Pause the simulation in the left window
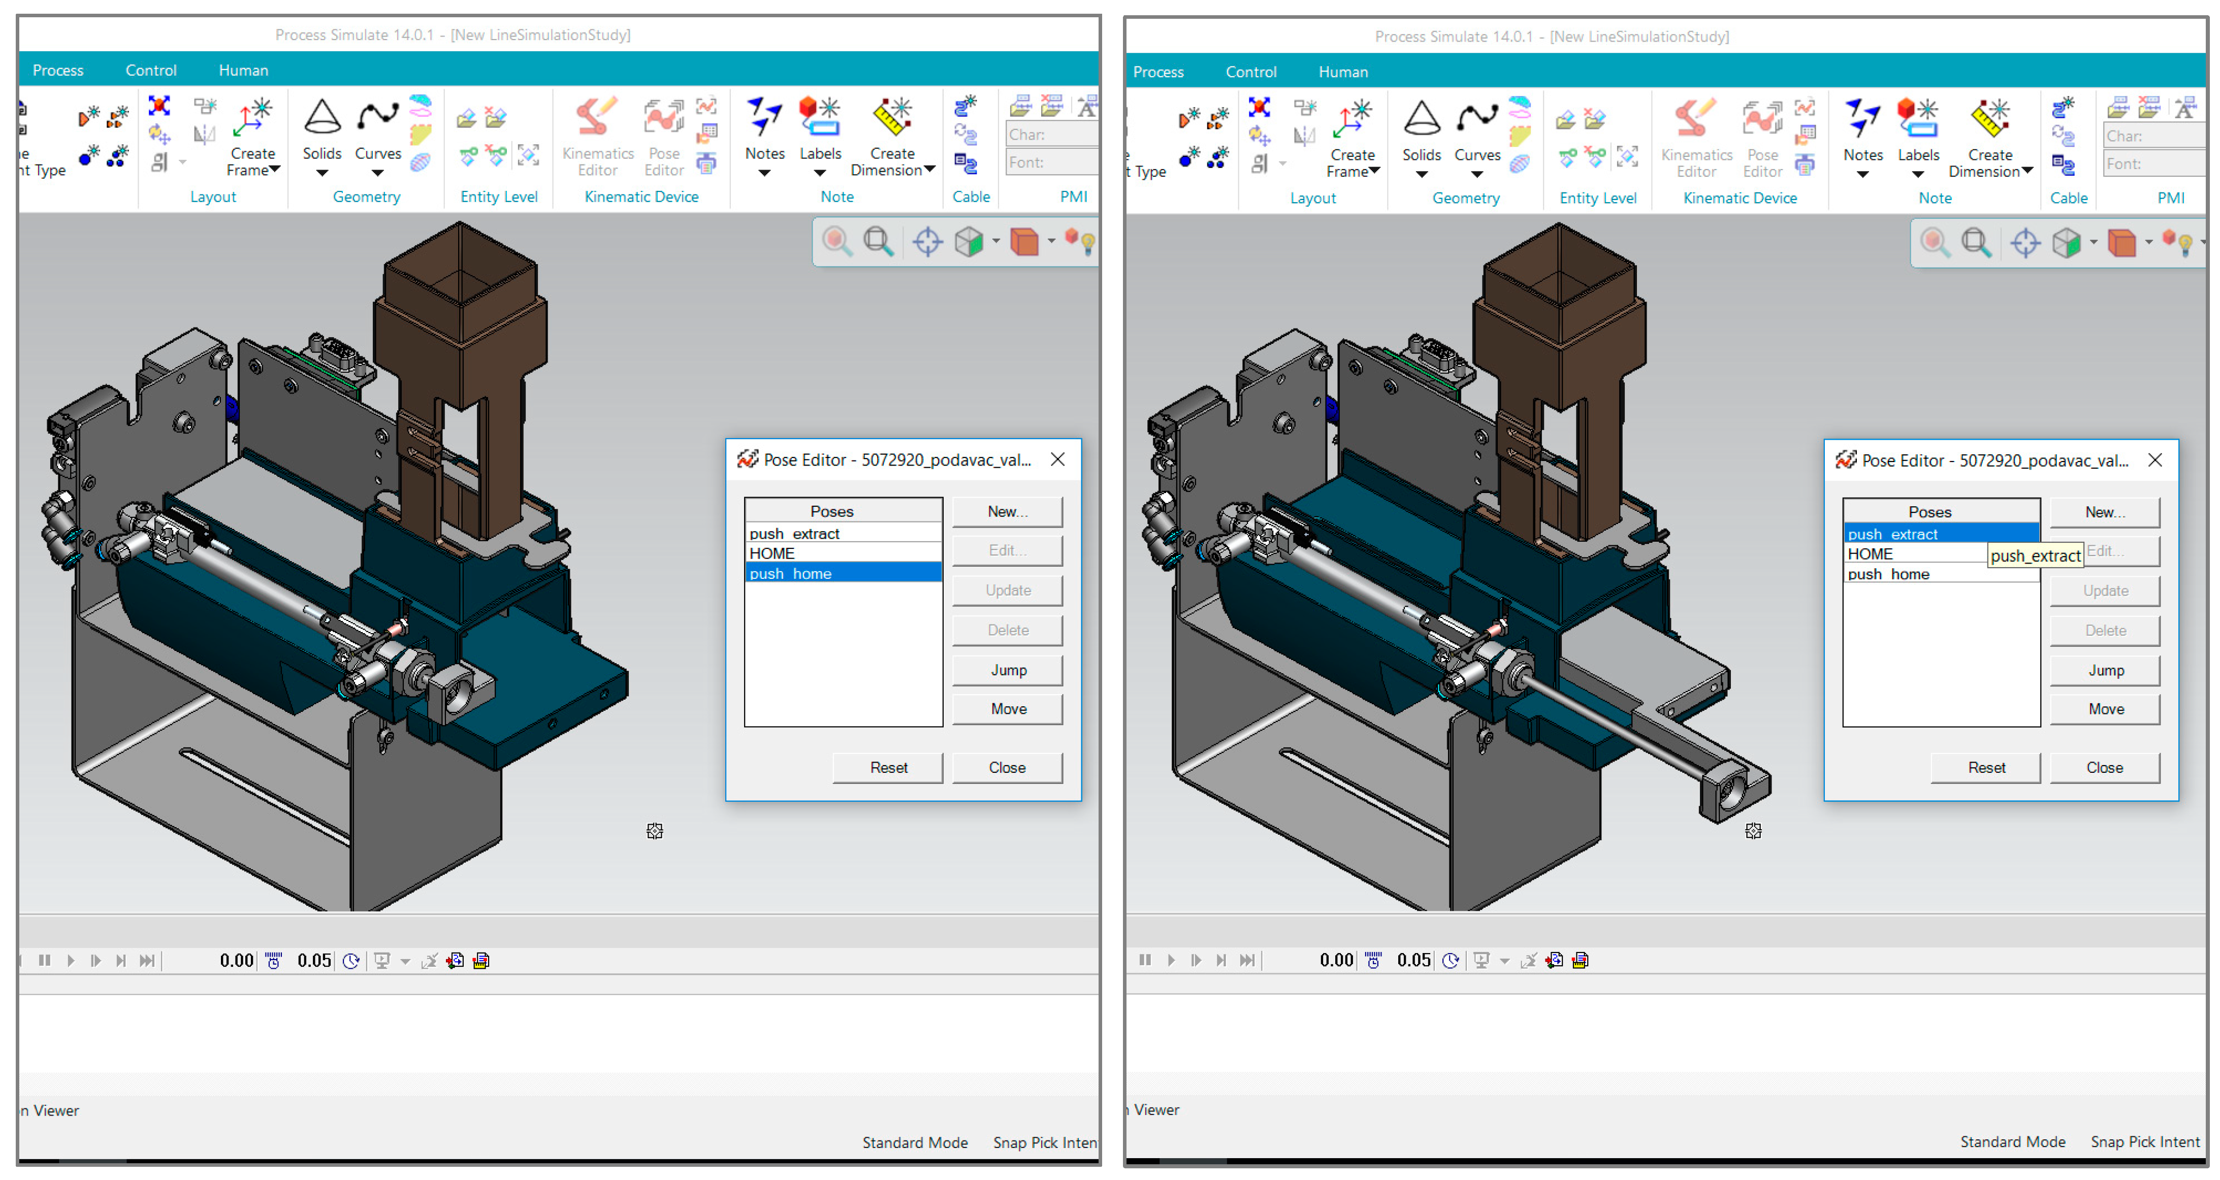This screenshot has height=1180, width=2220. [x=45, y=960]
